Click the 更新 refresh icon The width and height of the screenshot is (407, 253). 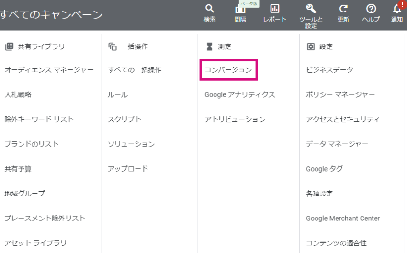(343, 9)
